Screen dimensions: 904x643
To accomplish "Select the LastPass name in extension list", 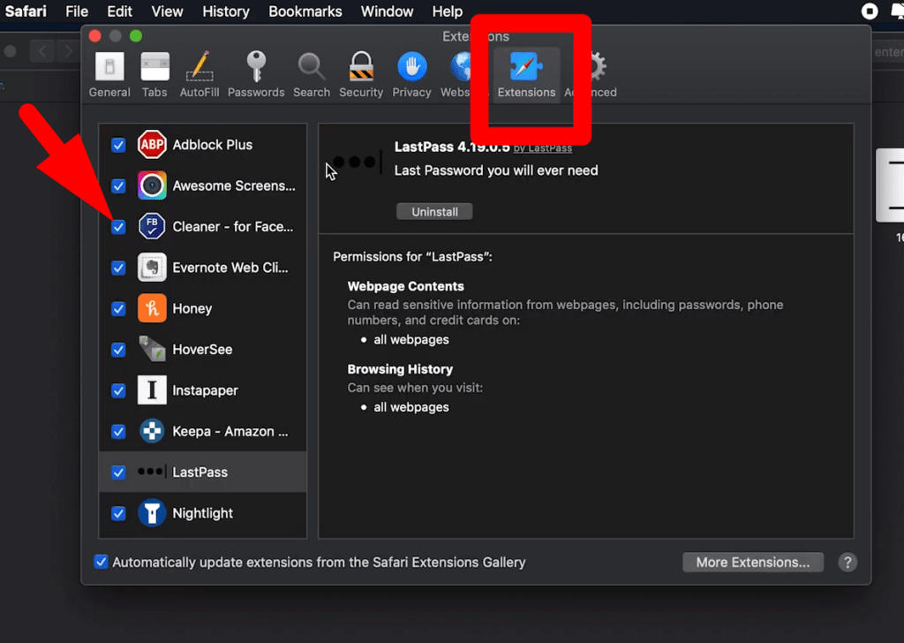I will tap(200, 473).
